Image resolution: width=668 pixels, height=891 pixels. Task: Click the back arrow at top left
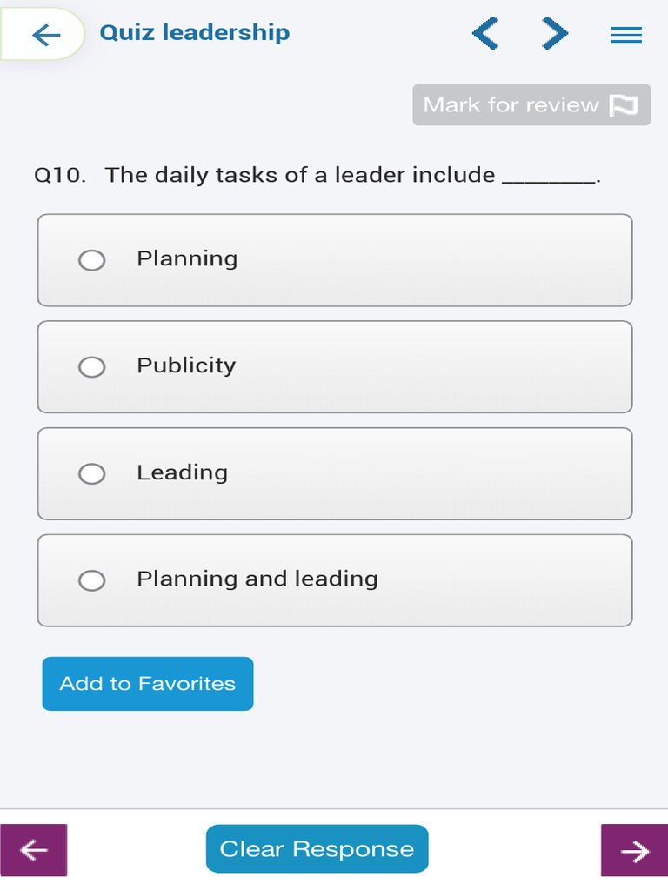point(45,35)
